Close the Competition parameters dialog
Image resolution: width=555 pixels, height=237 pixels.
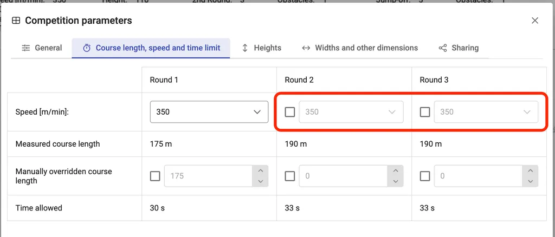[x=535, y=21]
